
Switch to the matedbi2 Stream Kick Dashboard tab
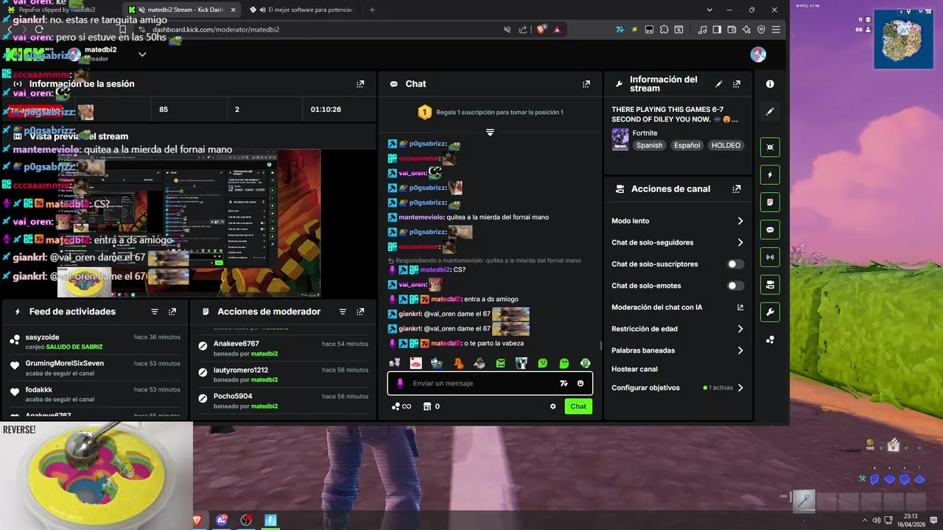click(180, 10)
